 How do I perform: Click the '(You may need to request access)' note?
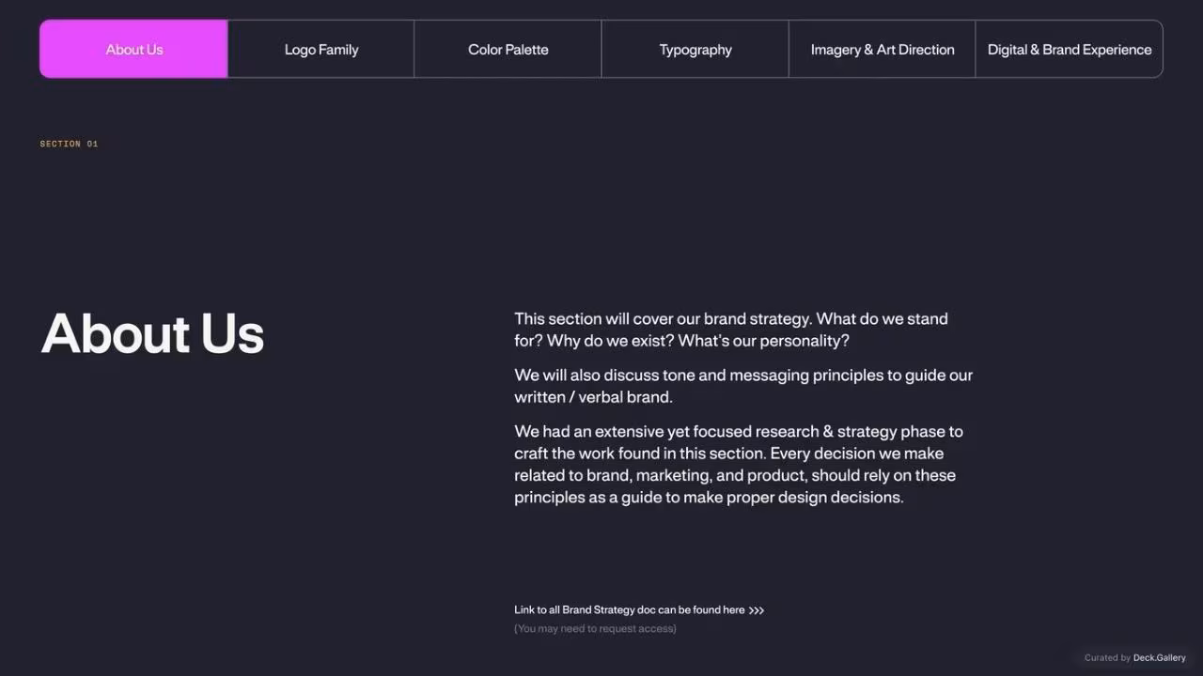click(595, 629)
